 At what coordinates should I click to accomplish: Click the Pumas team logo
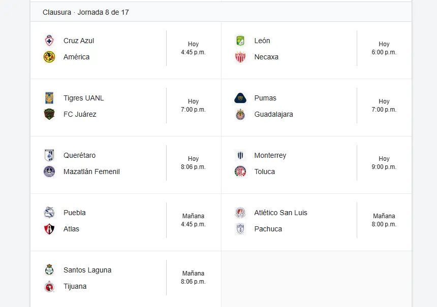click(x=240, y=98)
